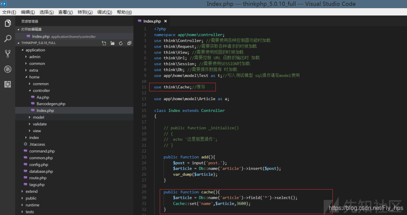Open the Extensions view in the activity bar

(x=8, y=84)
